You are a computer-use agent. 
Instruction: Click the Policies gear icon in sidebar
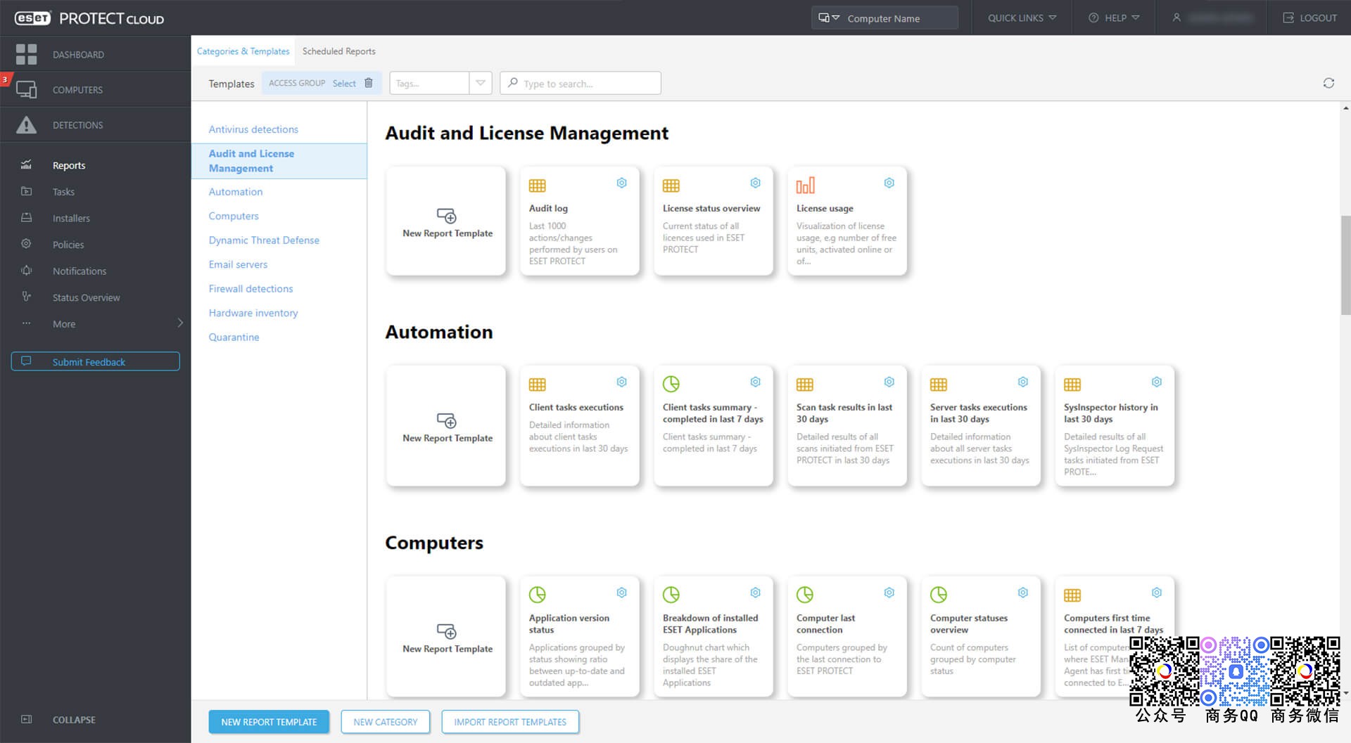(26, 244)
